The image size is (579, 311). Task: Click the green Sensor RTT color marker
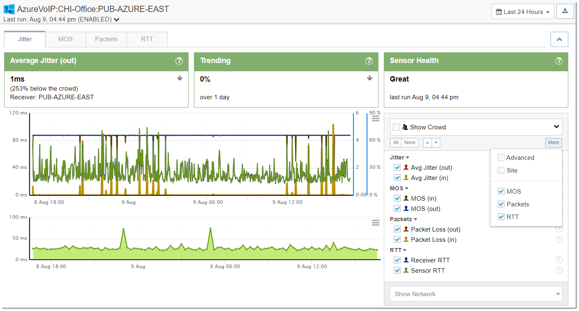coord(406,270)
